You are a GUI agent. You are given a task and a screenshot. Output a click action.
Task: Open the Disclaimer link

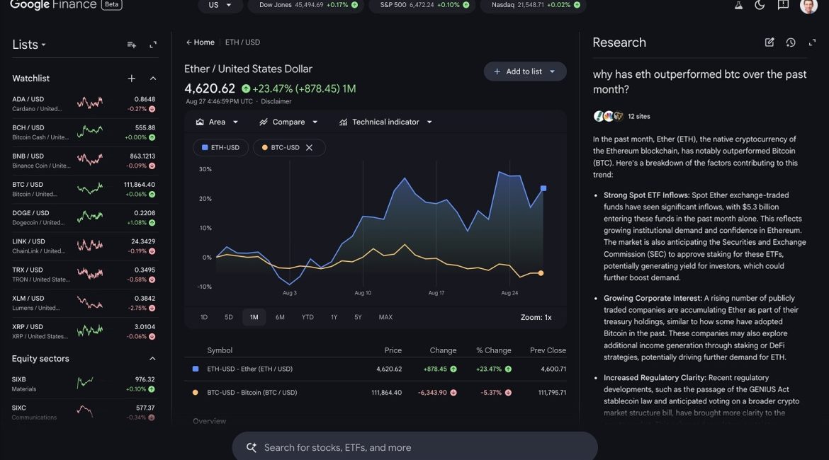[276, 101]
